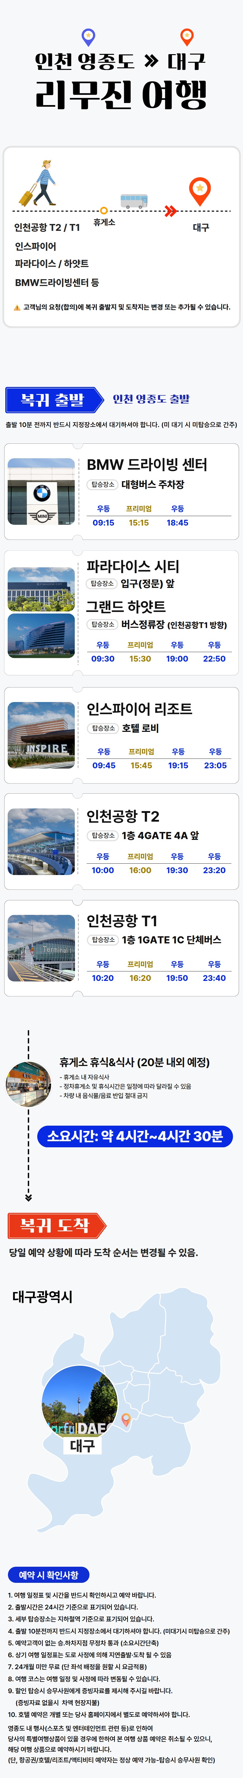Click the yellow 휴게소 stop marker on the route

(104, 210)
